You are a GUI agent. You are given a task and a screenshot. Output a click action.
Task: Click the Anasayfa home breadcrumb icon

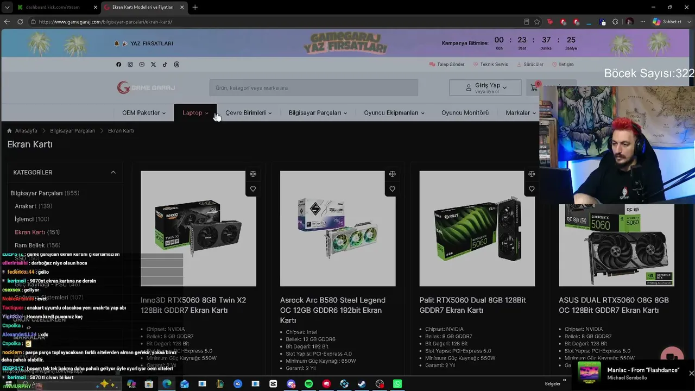coord(9,131)
